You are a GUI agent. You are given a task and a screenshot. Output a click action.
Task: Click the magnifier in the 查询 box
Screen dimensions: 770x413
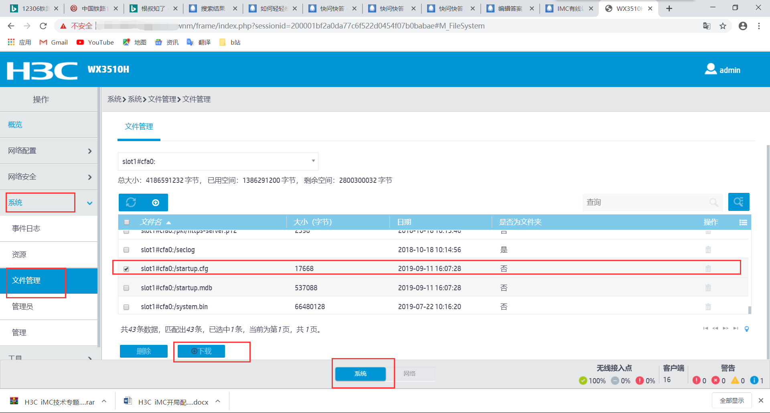713,202
